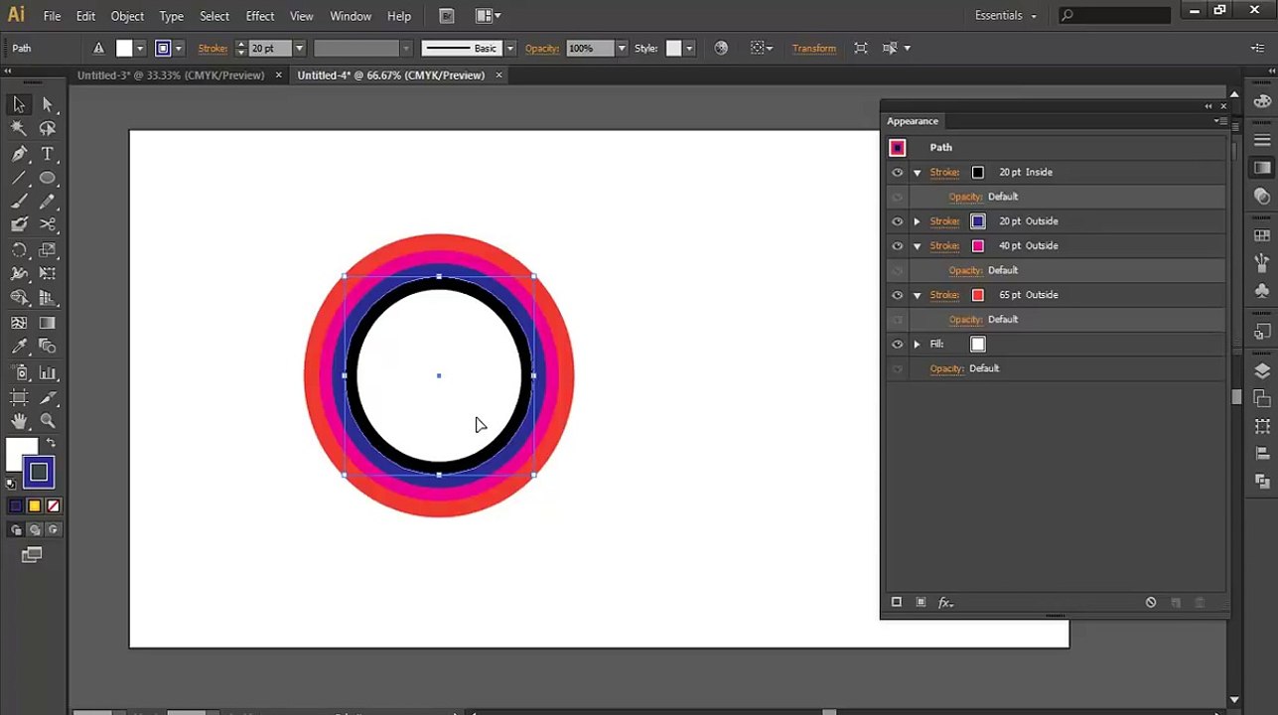Select the Gradient tool
The width and height of the screenshot is (1278, 715).
tap(48, 323)
